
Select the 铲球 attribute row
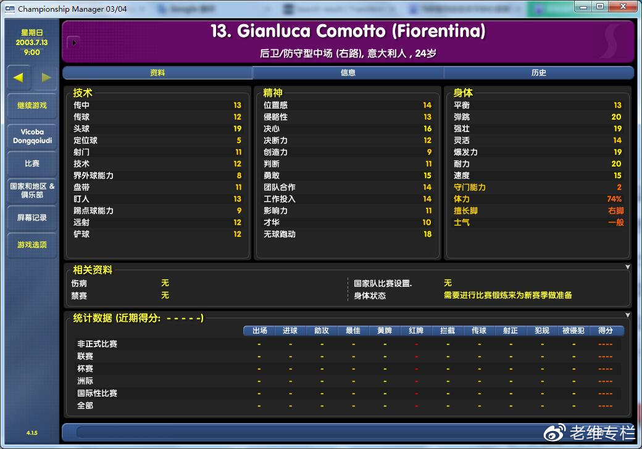[157, 234]
